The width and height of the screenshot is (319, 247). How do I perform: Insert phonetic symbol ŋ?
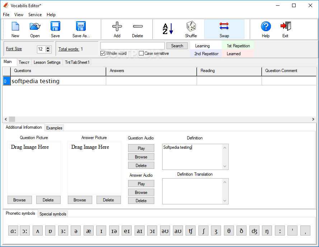tap(267, 231)
